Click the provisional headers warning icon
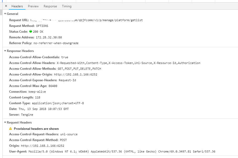The width and height of the screenshot is (238, 158). (10, 129)
